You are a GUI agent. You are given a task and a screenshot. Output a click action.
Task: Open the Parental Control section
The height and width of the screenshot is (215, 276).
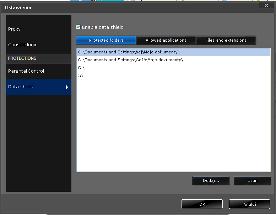click(x=26, y=71)
